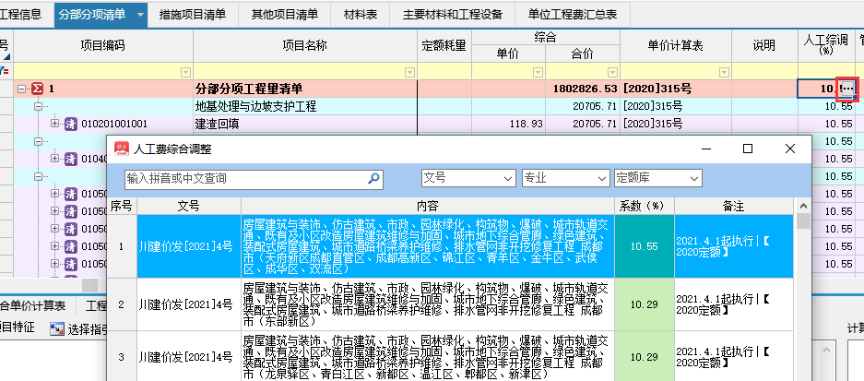
Task: Switch to the 措施项目清单 tab
Action: tap(195, 15)
